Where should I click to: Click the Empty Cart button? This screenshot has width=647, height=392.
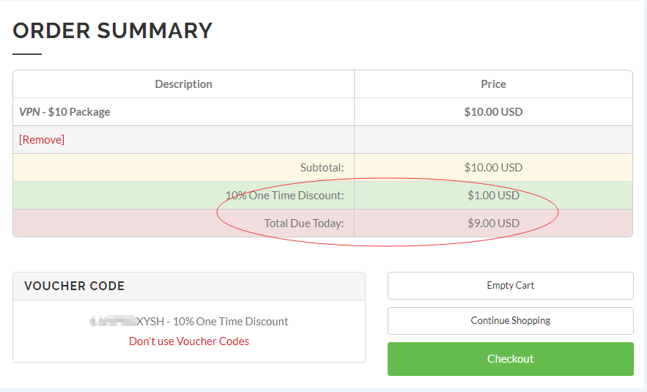511,286
